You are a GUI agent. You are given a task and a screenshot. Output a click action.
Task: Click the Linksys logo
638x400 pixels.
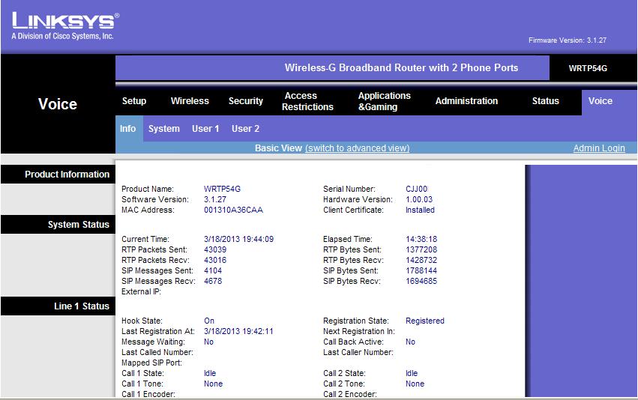point(65,26)
